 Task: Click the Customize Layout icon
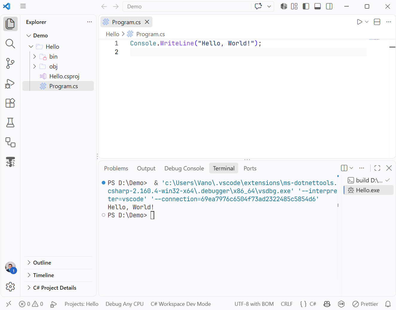[294, 6]
